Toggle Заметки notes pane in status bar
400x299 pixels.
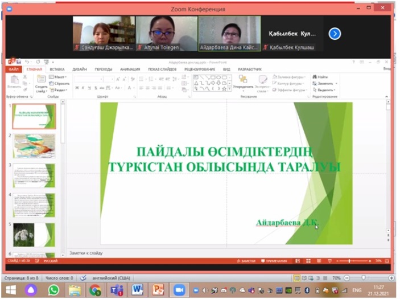point(246,260)
